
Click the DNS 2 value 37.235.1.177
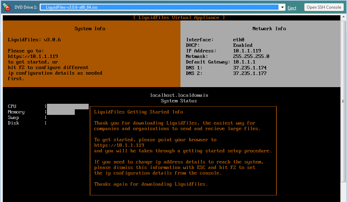tap(250, 73)
